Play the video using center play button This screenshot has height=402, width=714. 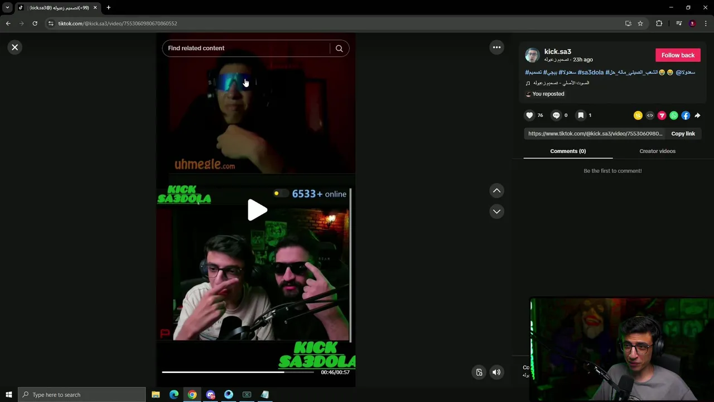point(257,210)
